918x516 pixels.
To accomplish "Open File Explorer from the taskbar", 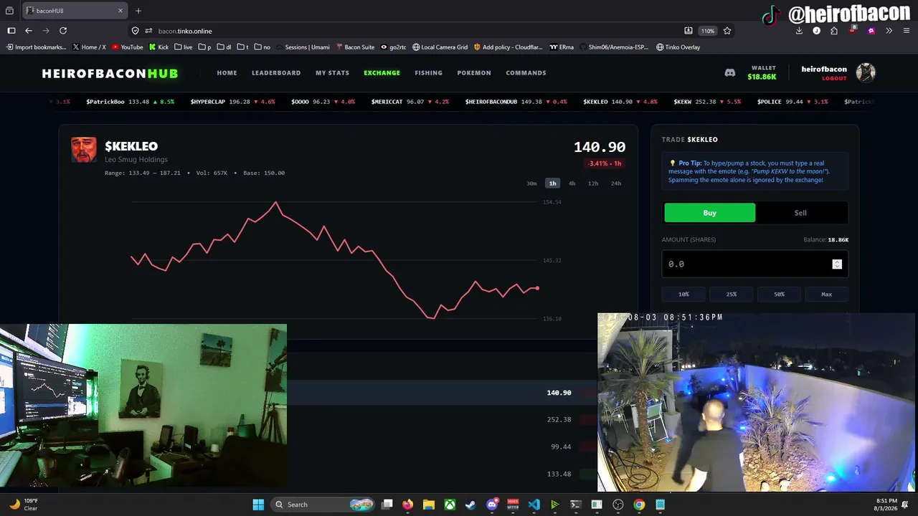I will tap(429, 505).
